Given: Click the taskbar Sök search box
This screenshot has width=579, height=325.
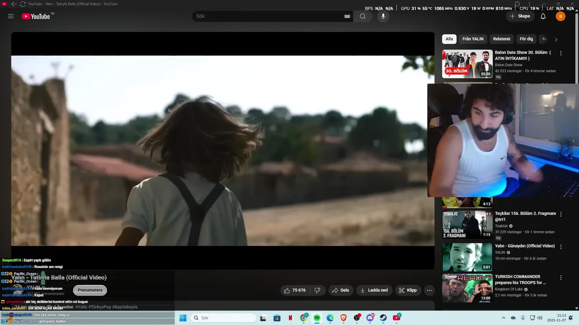Looking at the screenshot, I should [x=223, y=318].
